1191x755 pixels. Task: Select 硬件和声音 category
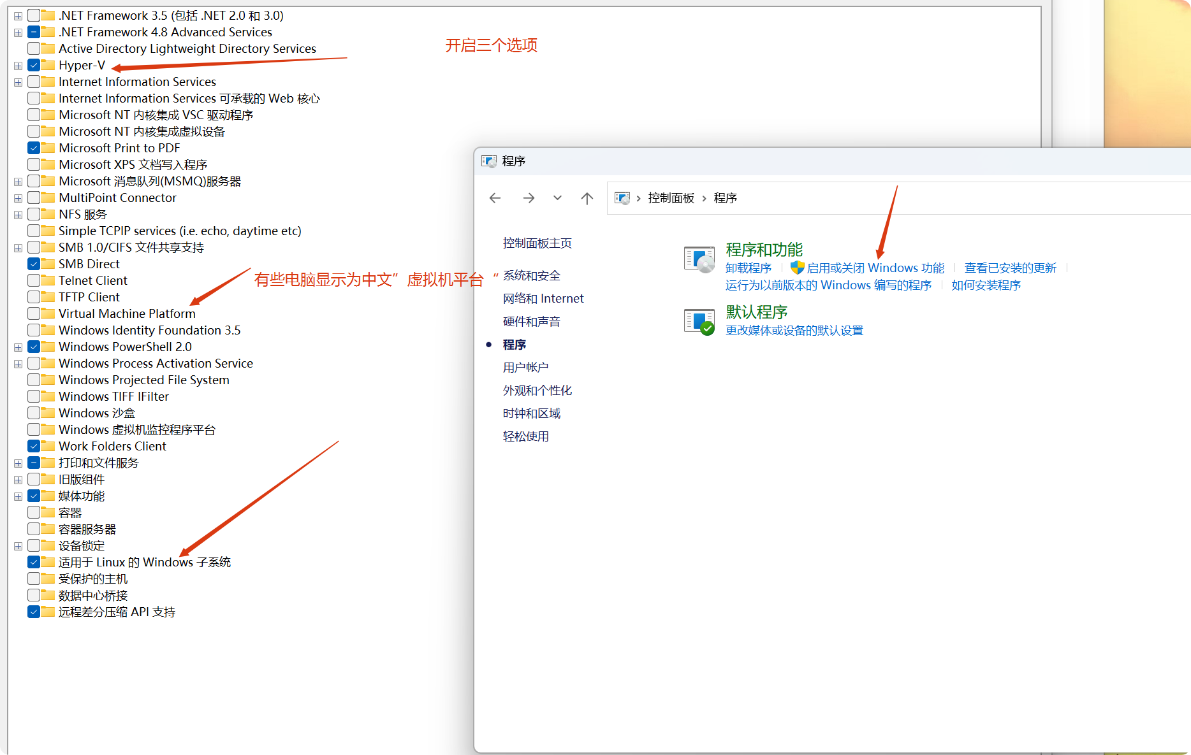pyautogui.click(x=532, y=321)
